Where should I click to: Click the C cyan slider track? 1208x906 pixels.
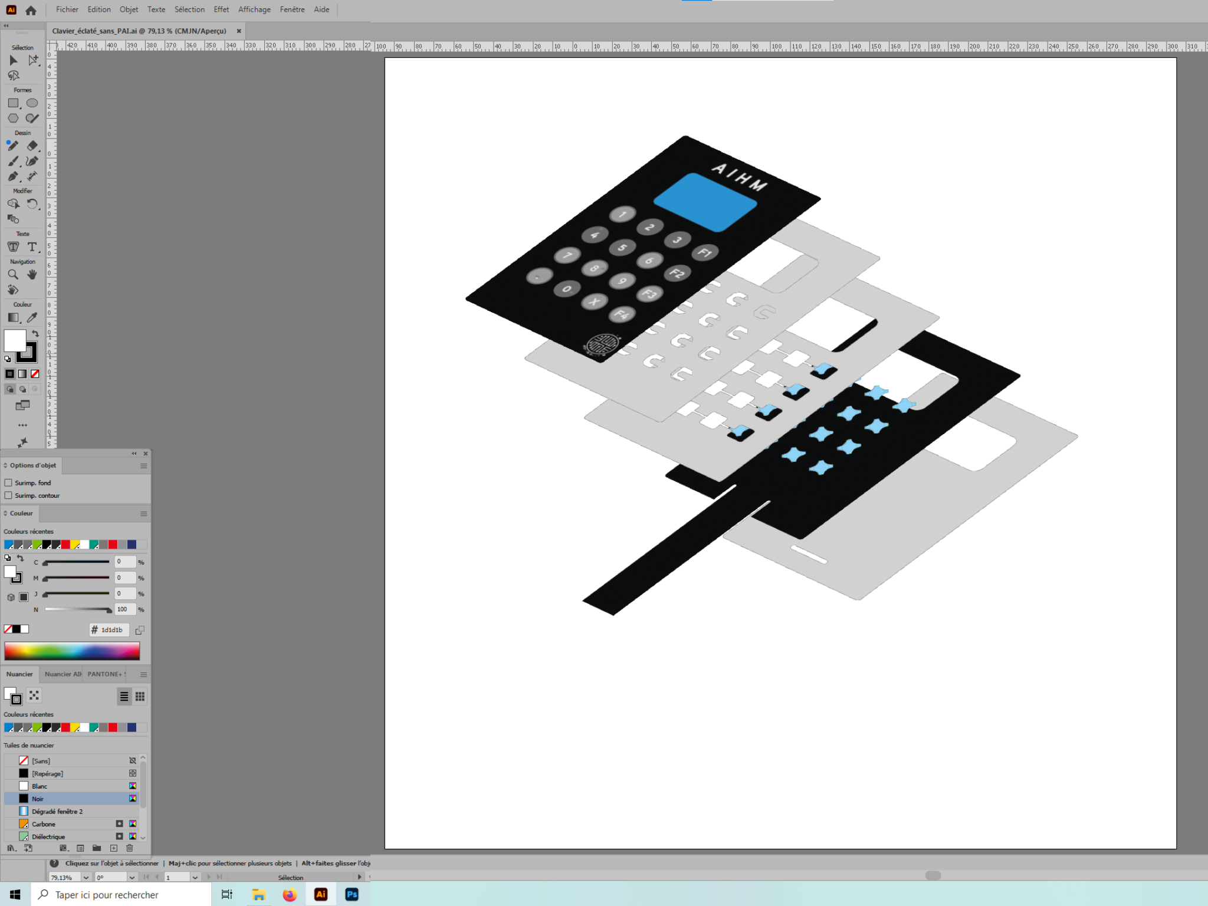77,562
